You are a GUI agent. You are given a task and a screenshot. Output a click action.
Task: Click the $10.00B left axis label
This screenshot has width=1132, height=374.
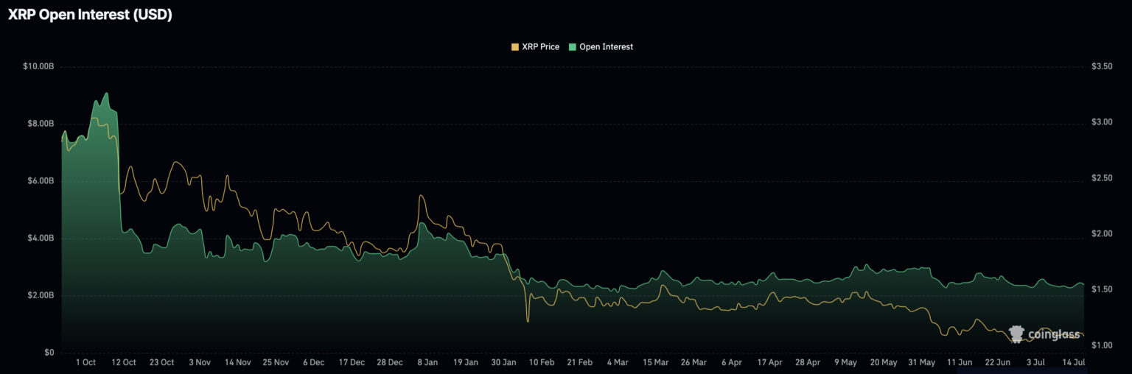pyautogui.click(x=39, y=66)
